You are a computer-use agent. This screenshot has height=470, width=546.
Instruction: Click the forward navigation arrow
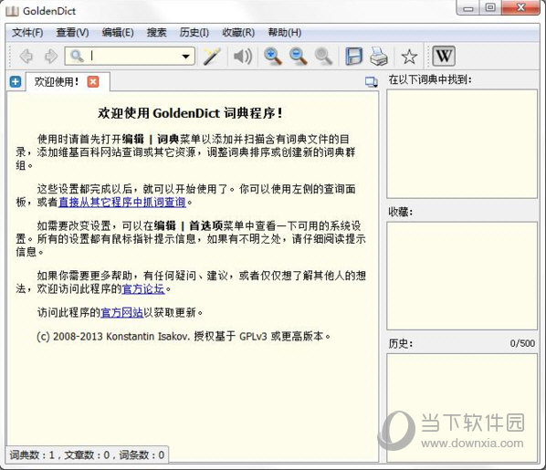[51, 56]
